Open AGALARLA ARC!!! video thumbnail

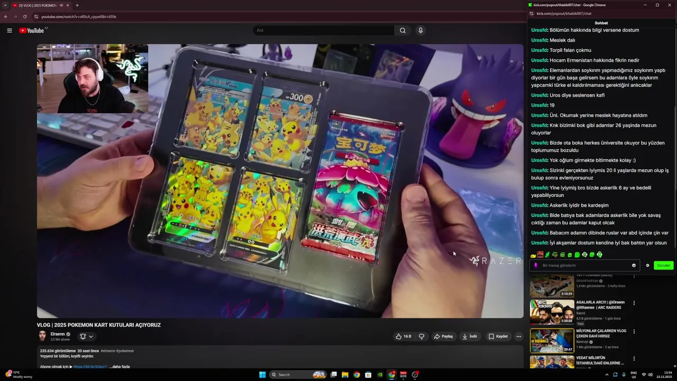pos(552,312)
